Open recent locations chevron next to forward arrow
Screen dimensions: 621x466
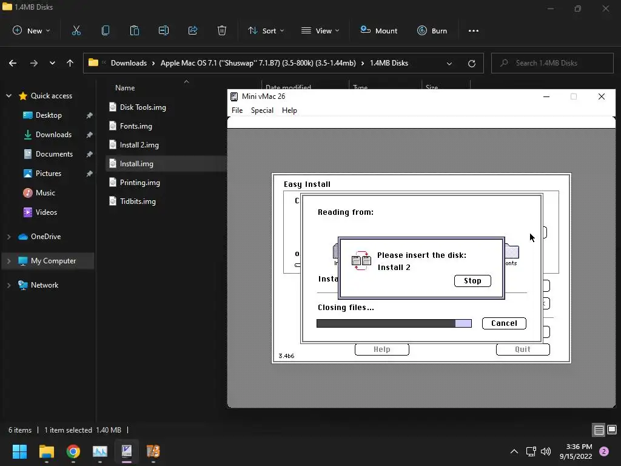pos(52,63)
